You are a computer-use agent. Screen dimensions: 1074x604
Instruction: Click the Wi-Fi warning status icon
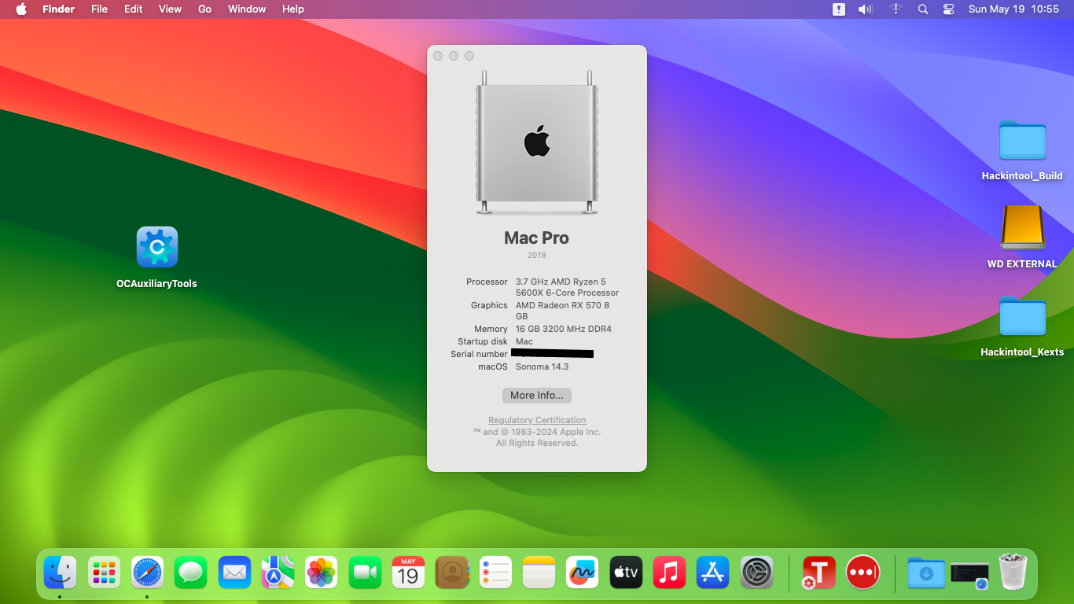pyautogui.click(x=896, y=9)
